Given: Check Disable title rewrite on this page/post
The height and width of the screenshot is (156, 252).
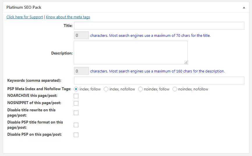Looking at the screenshot, I should pyautogui.click(x=76, y=113).
